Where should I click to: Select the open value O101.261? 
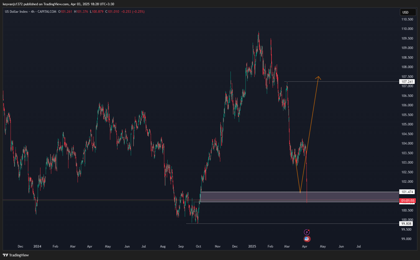(x=65, y=12)
